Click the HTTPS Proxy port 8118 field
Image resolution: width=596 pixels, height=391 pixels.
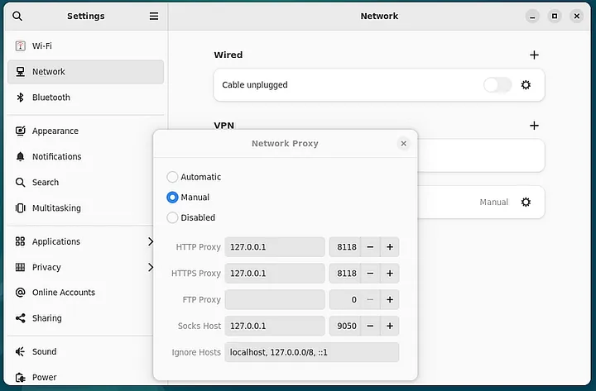click(x=344, y=274)
